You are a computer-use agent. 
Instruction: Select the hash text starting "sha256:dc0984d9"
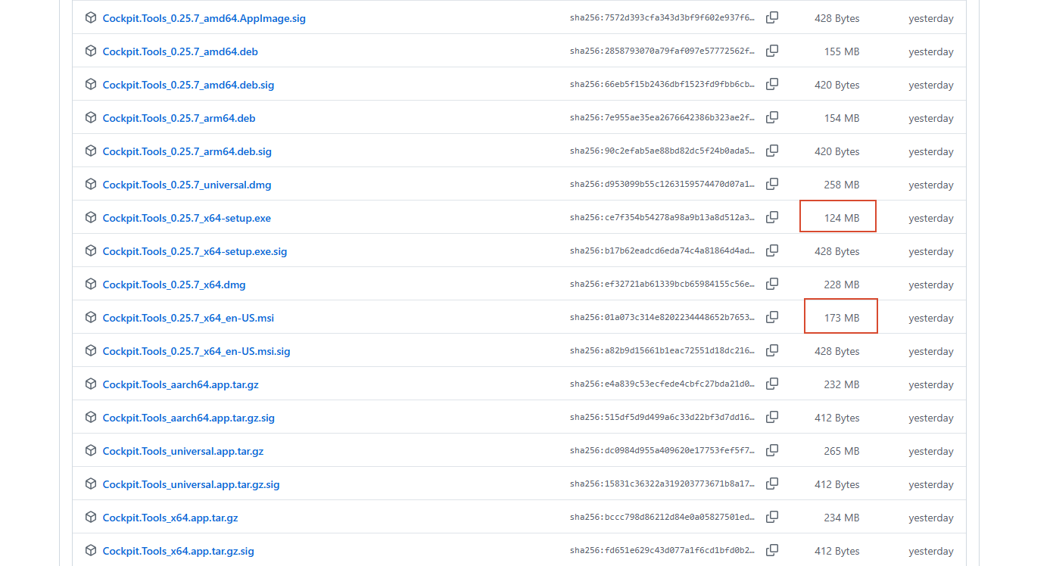[x=662, y=451]
